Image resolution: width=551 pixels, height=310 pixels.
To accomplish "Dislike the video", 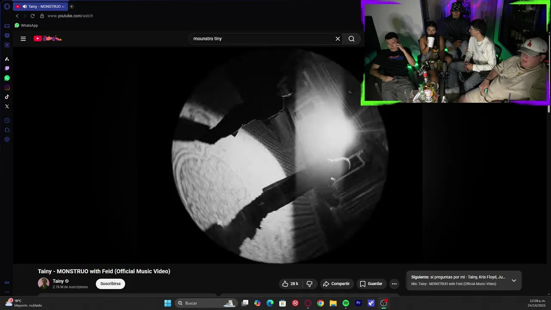I will [x=310, y=284].
